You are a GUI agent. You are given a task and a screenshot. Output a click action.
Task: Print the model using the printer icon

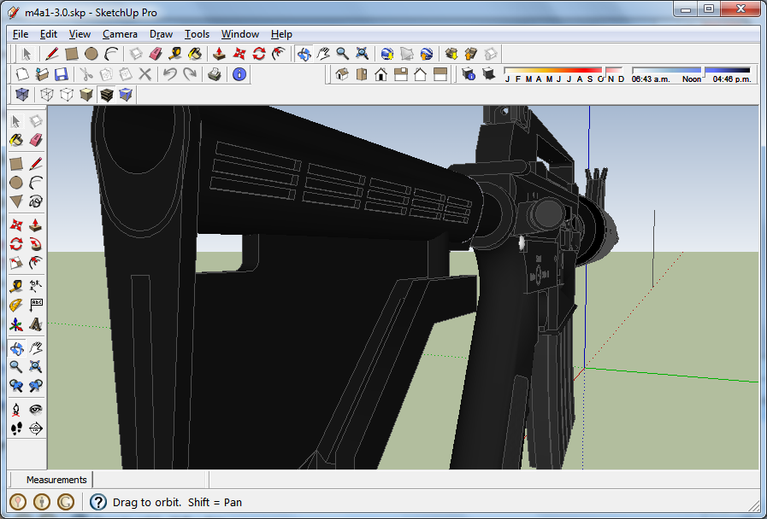tap(215, 74)
